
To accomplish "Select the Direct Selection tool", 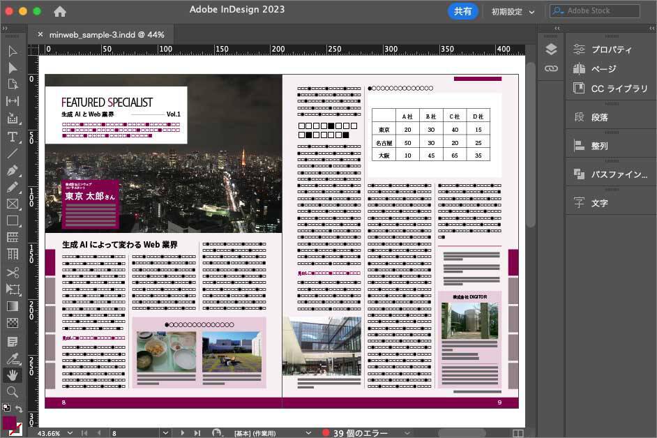I will click(x=13, y=68).
